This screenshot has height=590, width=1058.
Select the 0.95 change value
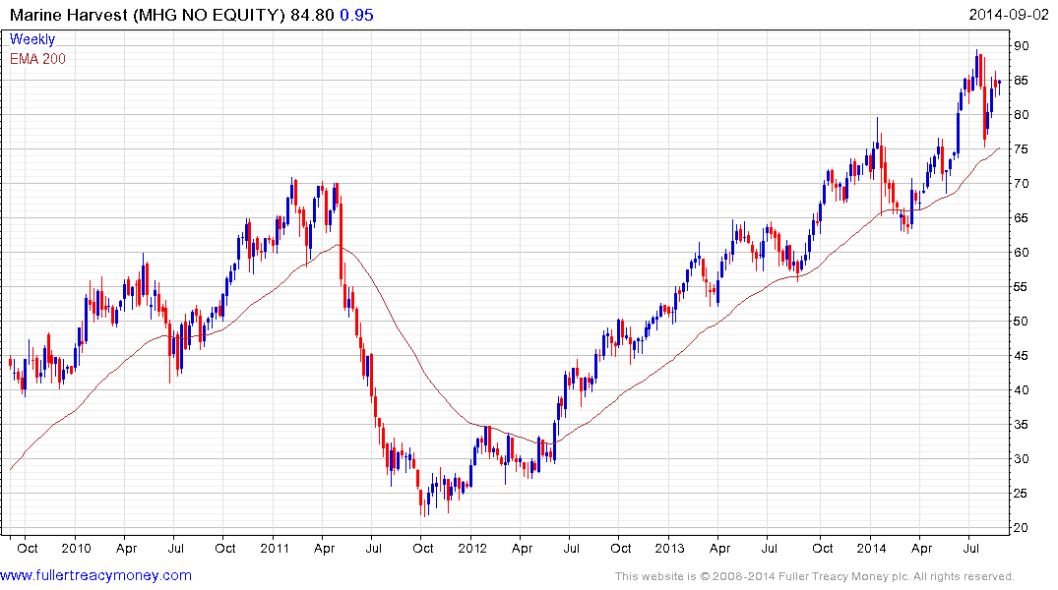tap(356, 15)
